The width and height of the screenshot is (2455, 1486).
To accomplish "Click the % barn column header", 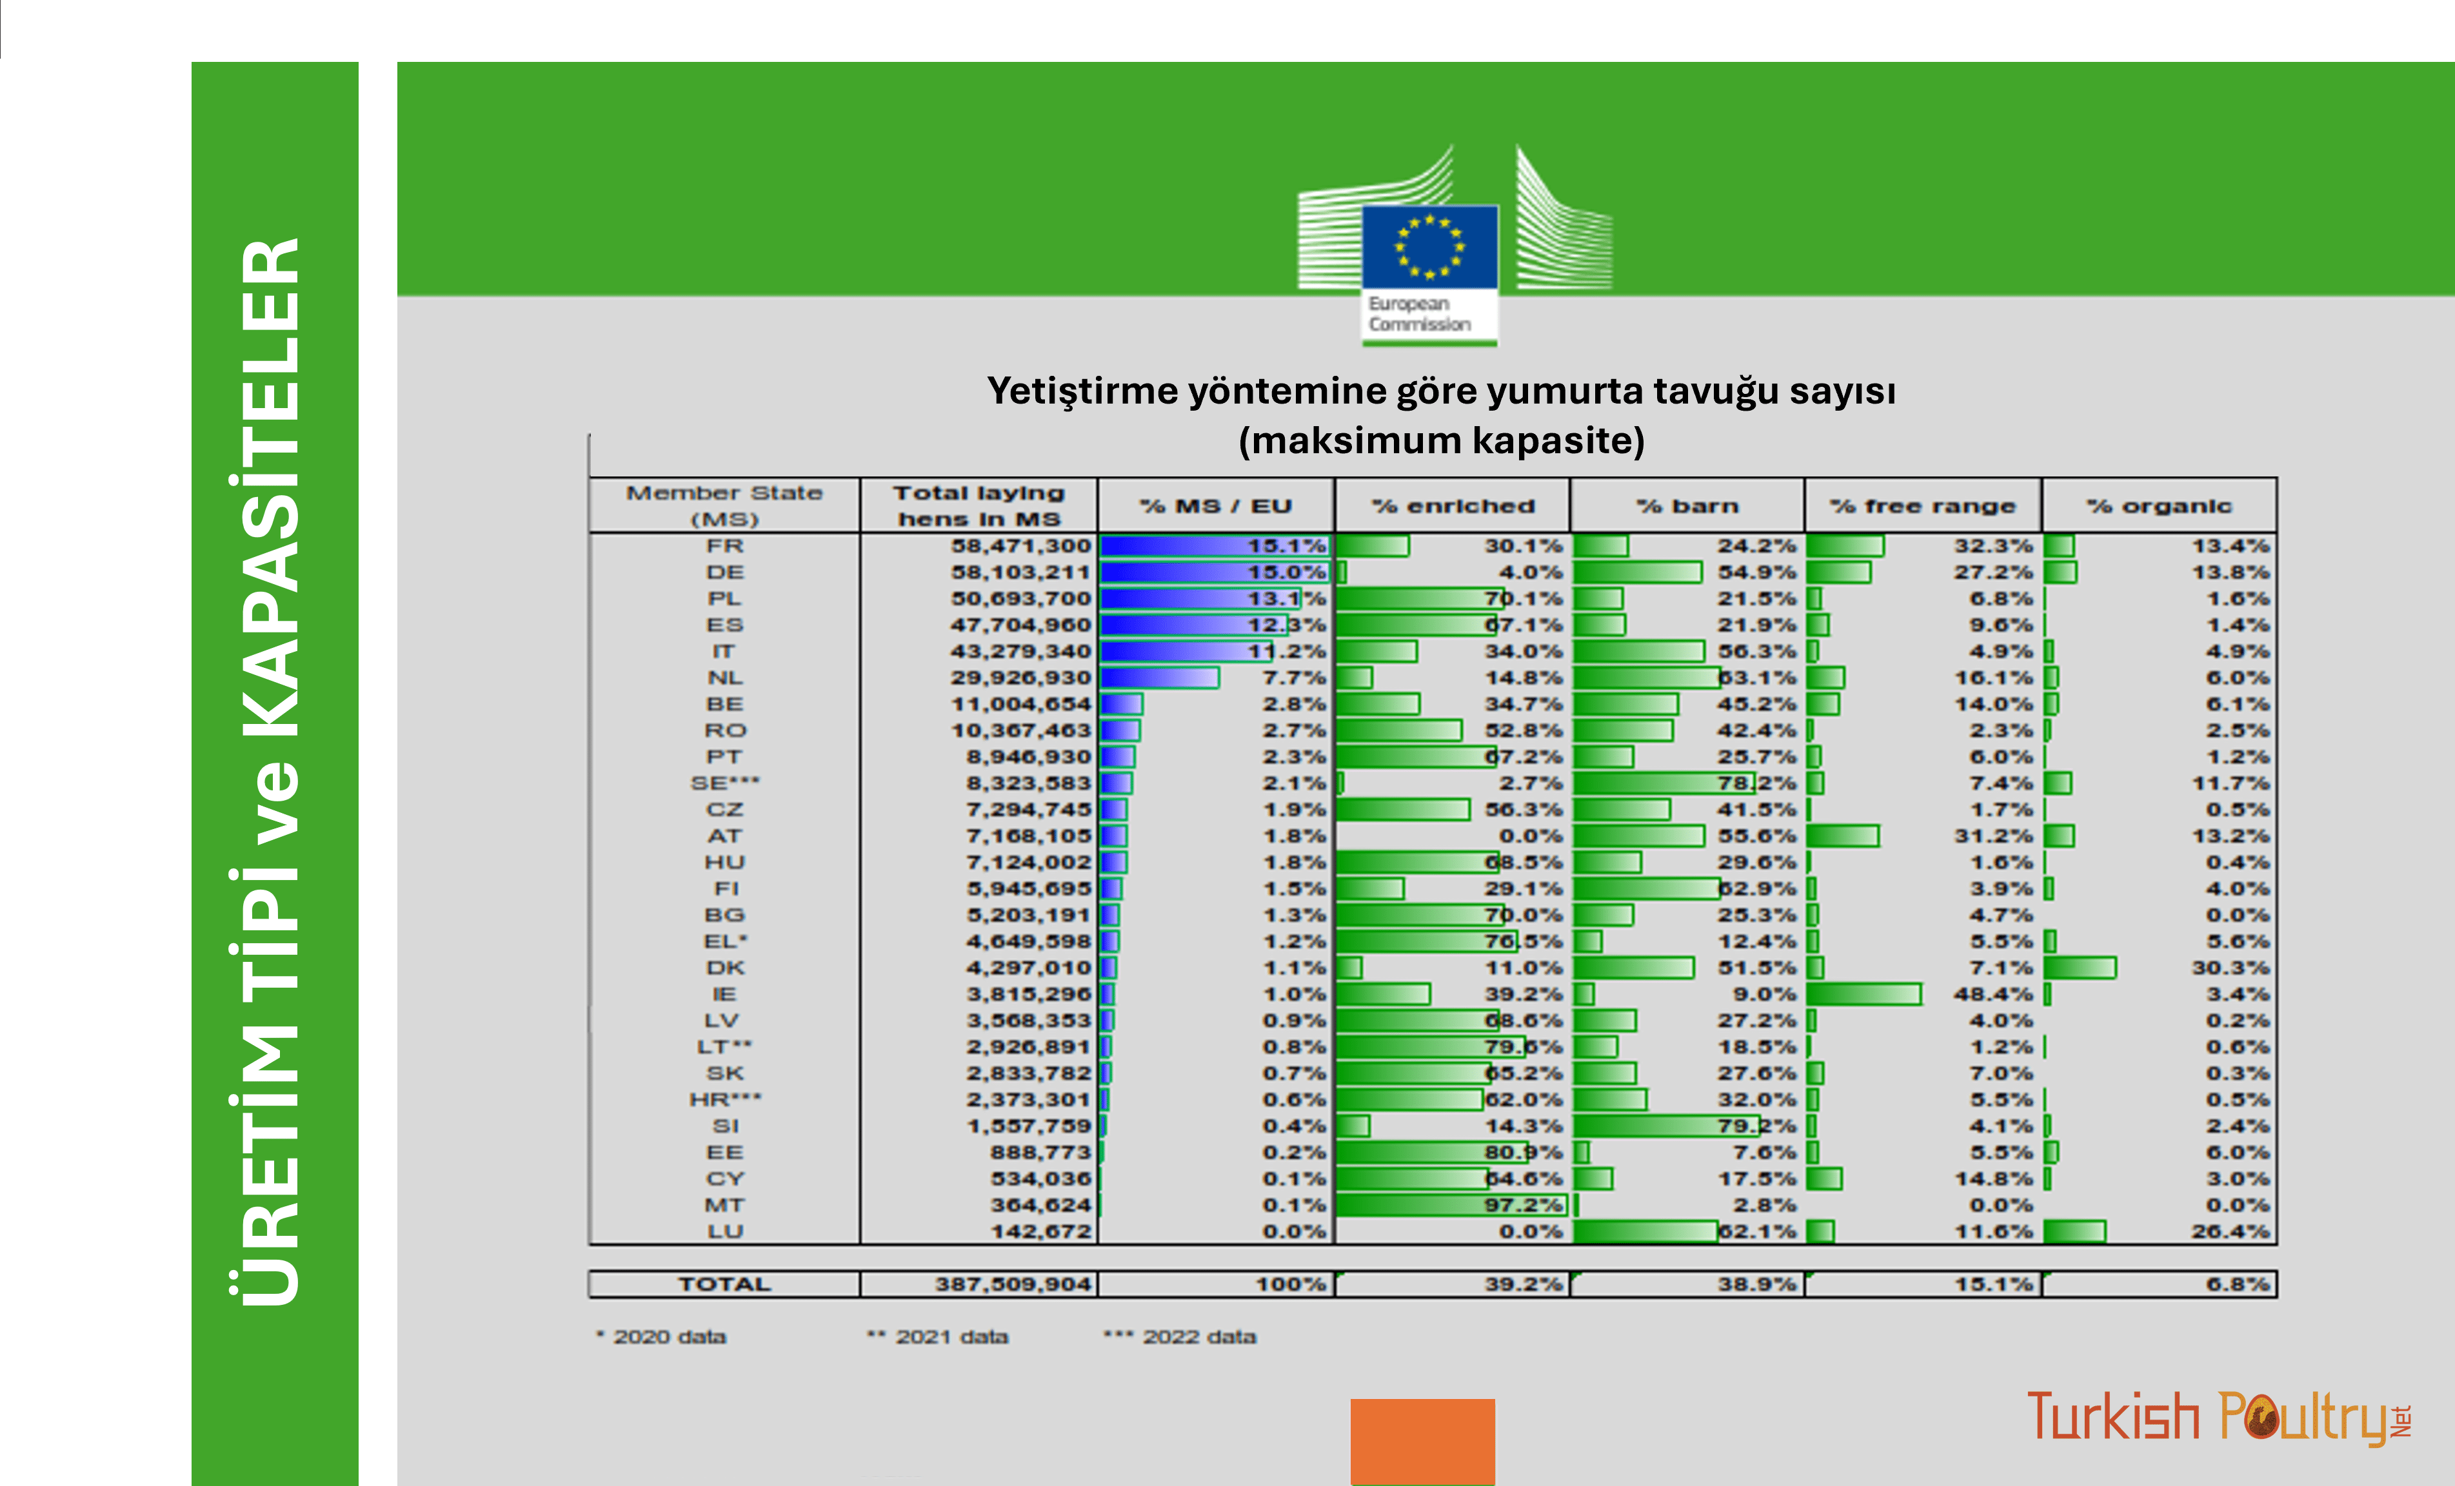I will coord(1687,506).
